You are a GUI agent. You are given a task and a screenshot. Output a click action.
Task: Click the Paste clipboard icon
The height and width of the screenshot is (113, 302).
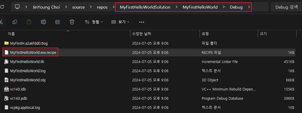29,22
